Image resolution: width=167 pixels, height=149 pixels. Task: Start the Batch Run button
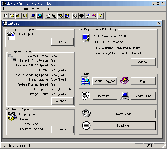point(105,96)
